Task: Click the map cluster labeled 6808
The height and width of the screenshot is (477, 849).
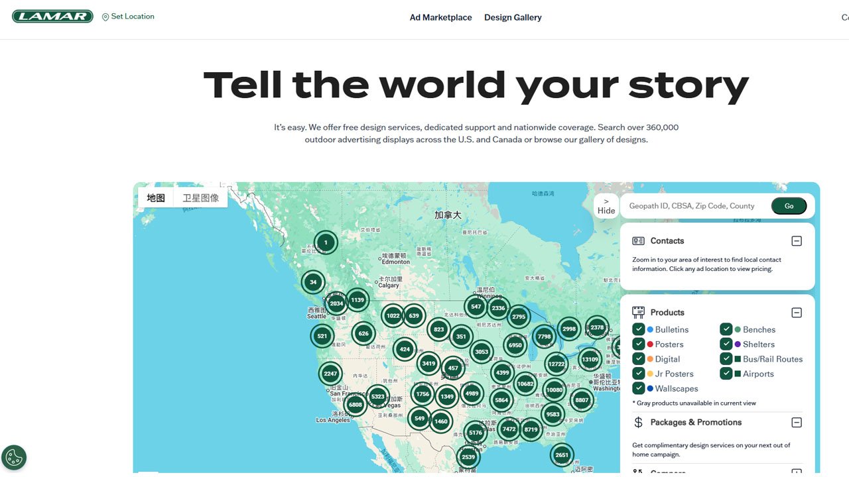Action: [x=356, y=405]
